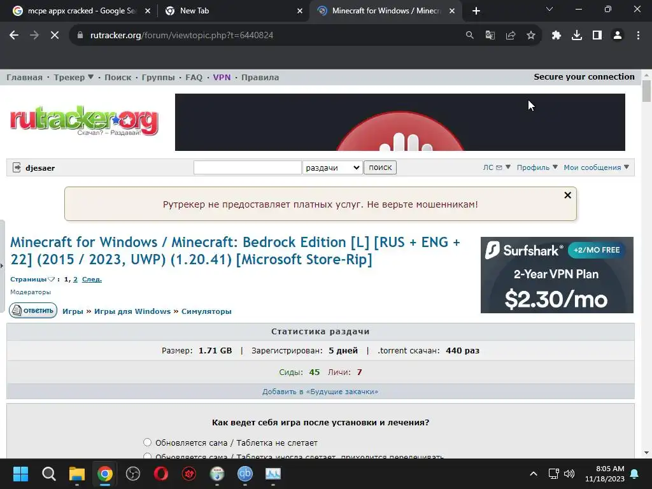
Task: Close the New Tab tab
Action: click(299, 11)
